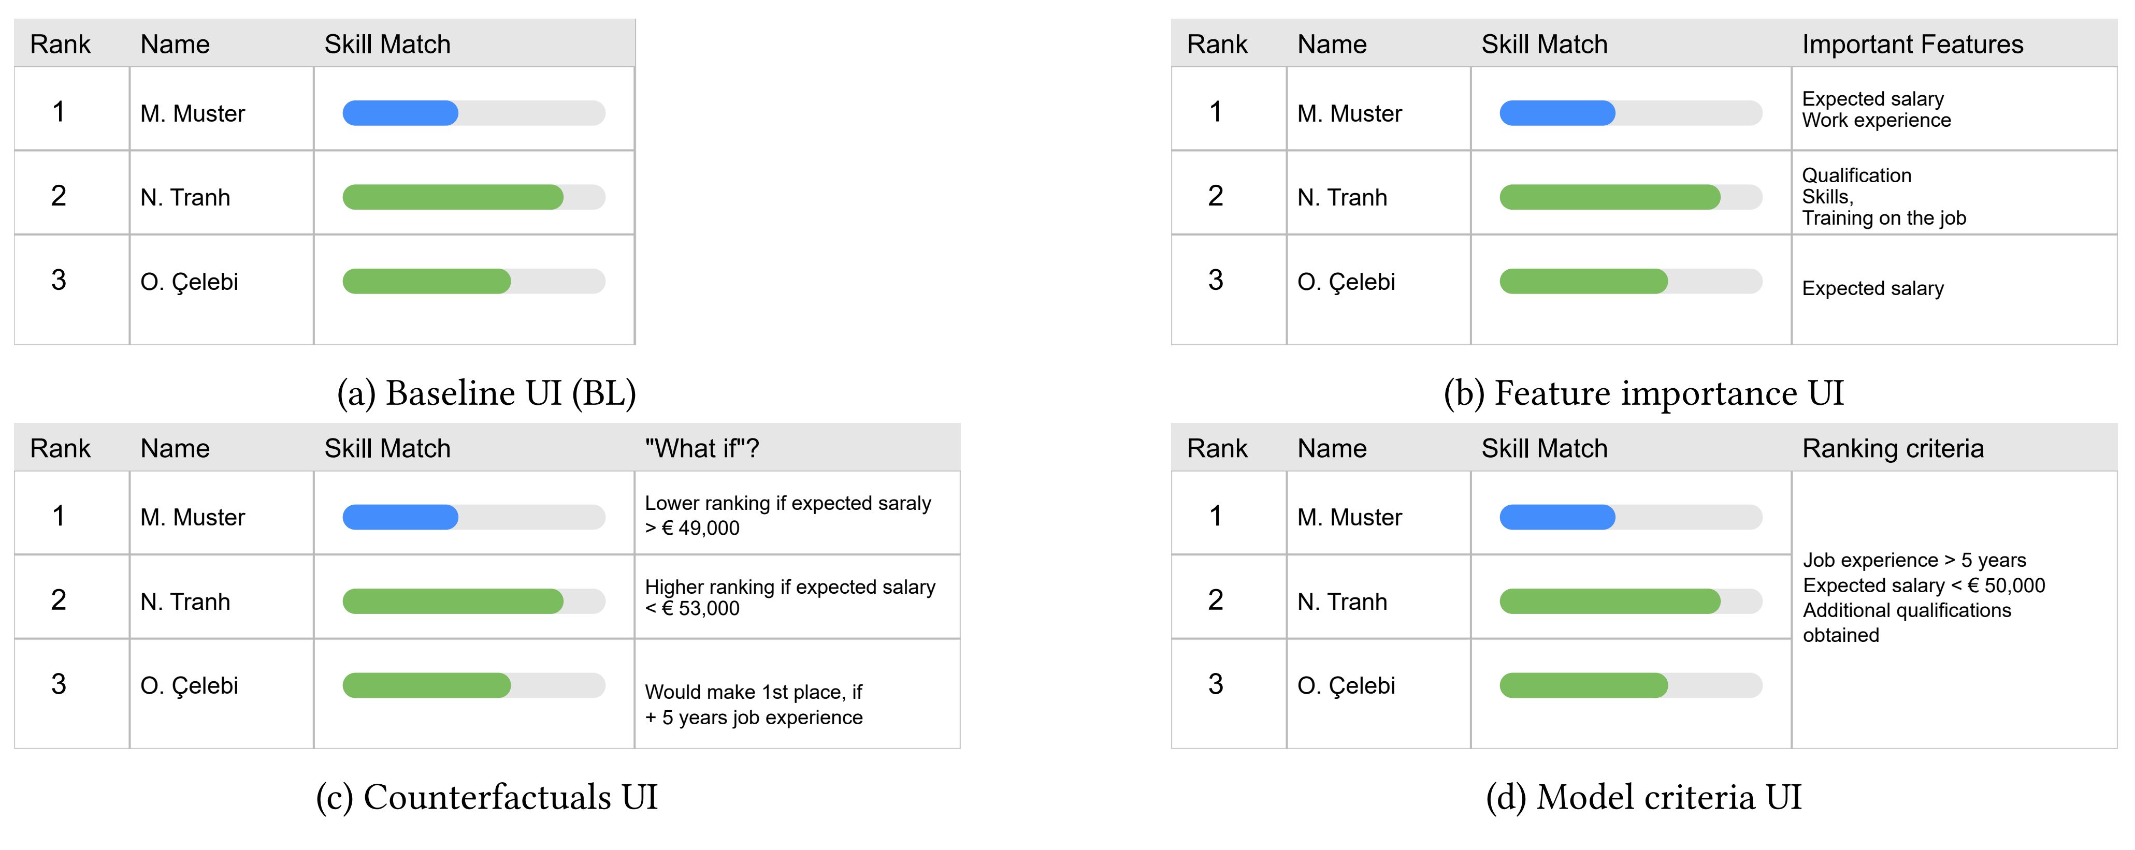This screenshot has height=850, width=2135.
Task: Click Rank header in Baseline UI table
Action: click(x=60, y=44)
